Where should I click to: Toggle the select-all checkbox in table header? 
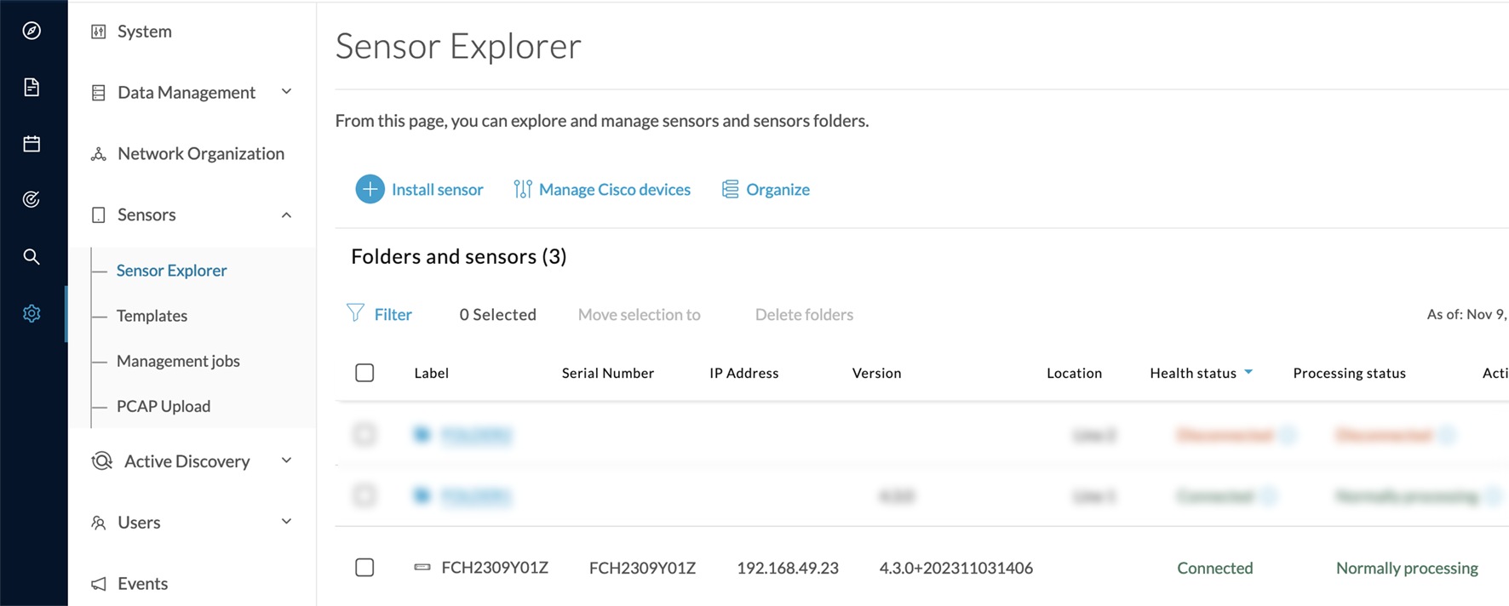click(x=364, y=373)
